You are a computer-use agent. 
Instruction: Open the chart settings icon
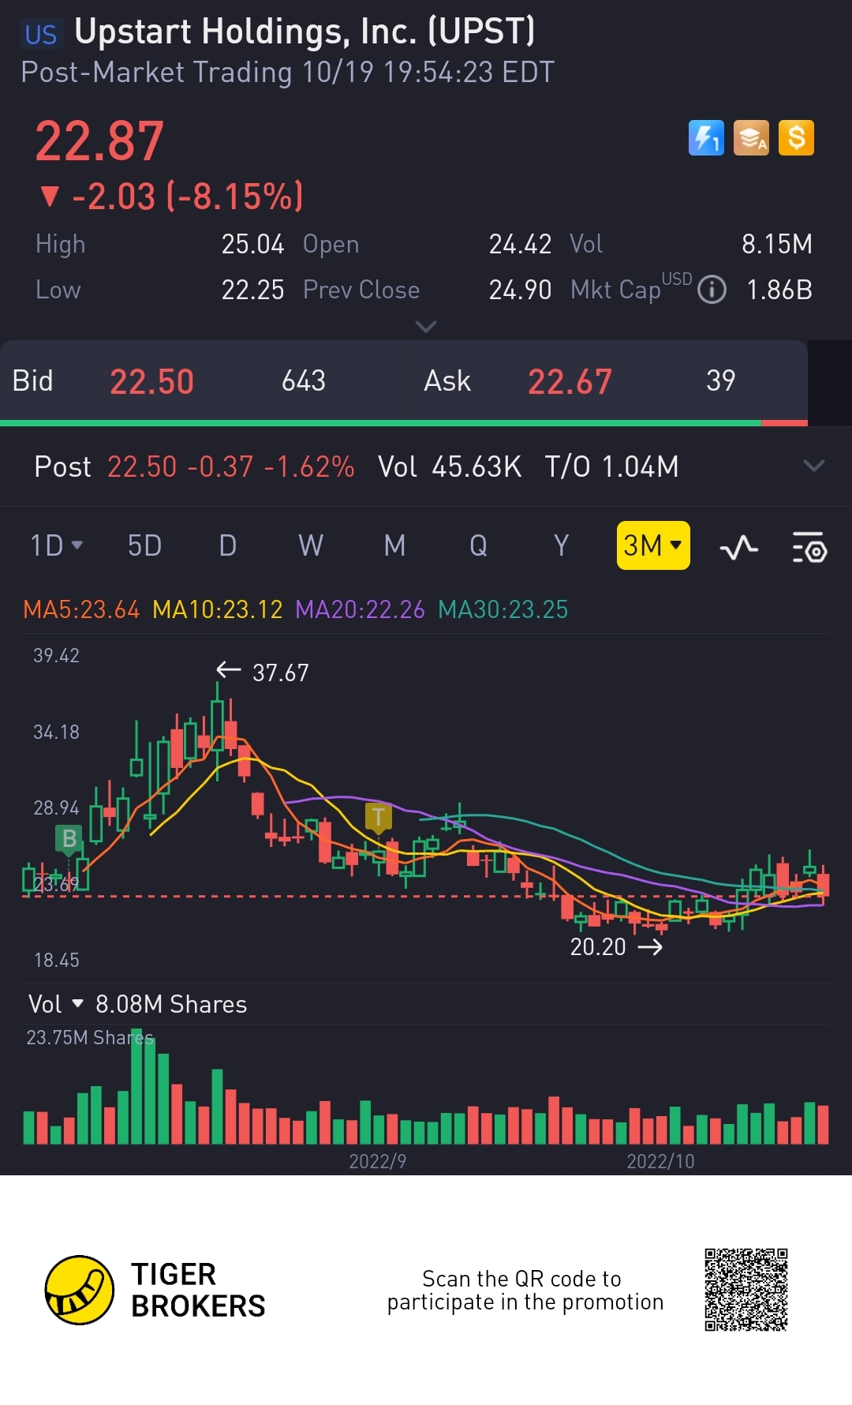[x=809, y=546]
